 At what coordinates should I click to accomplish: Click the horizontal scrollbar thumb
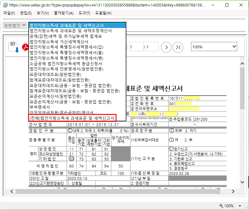click(x=118, y=191)
